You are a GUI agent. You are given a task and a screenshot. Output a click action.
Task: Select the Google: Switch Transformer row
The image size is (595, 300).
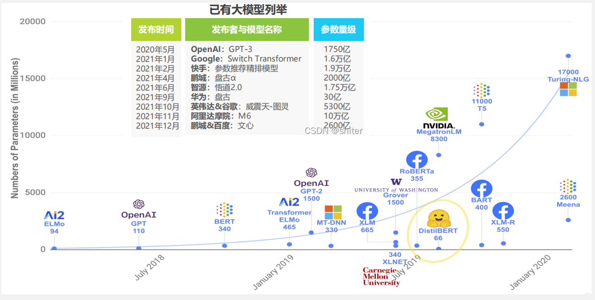pos(246,59)
